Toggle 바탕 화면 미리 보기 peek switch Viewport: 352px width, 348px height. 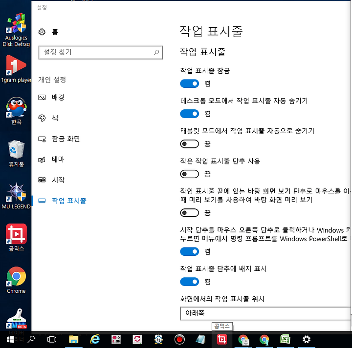190,213
